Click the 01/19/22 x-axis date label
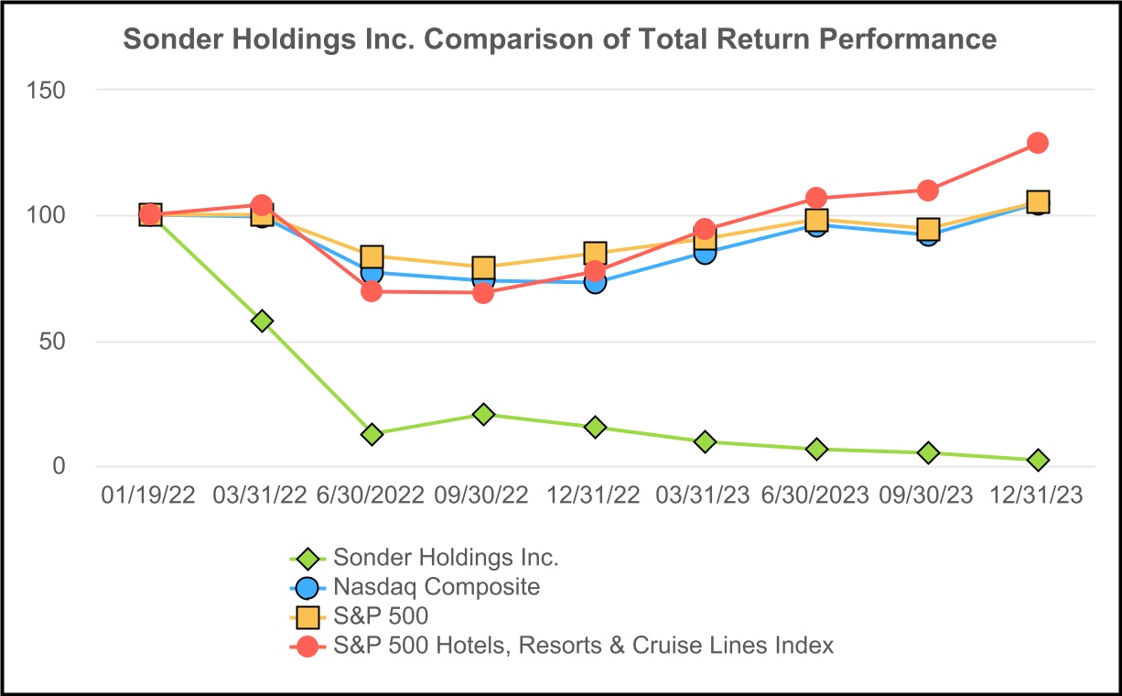The width and height of the screenshot is (1122, 696). (150, 495)
